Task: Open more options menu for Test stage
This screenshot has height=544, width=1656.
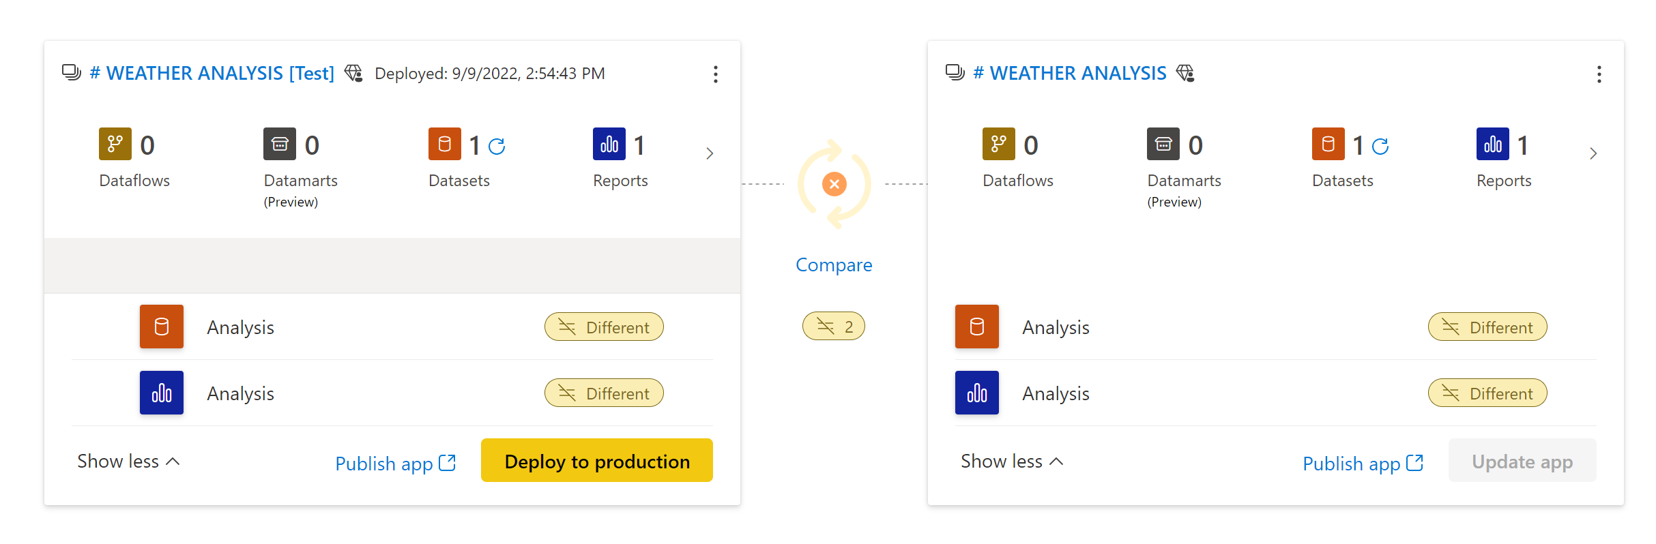Action: tap(715, 74)
